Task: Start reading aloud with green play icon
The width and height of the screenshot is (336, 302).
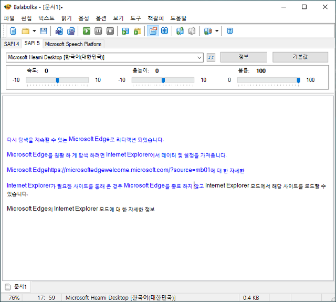Action: pos(87,31)
